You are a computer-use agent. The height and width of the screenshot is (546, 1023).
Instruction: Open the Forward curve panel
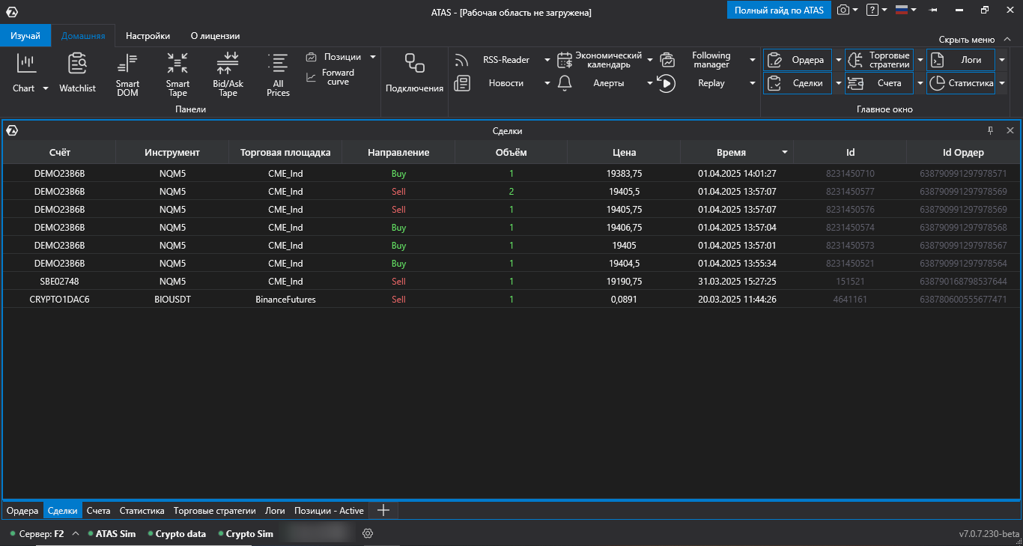(330, 77)
